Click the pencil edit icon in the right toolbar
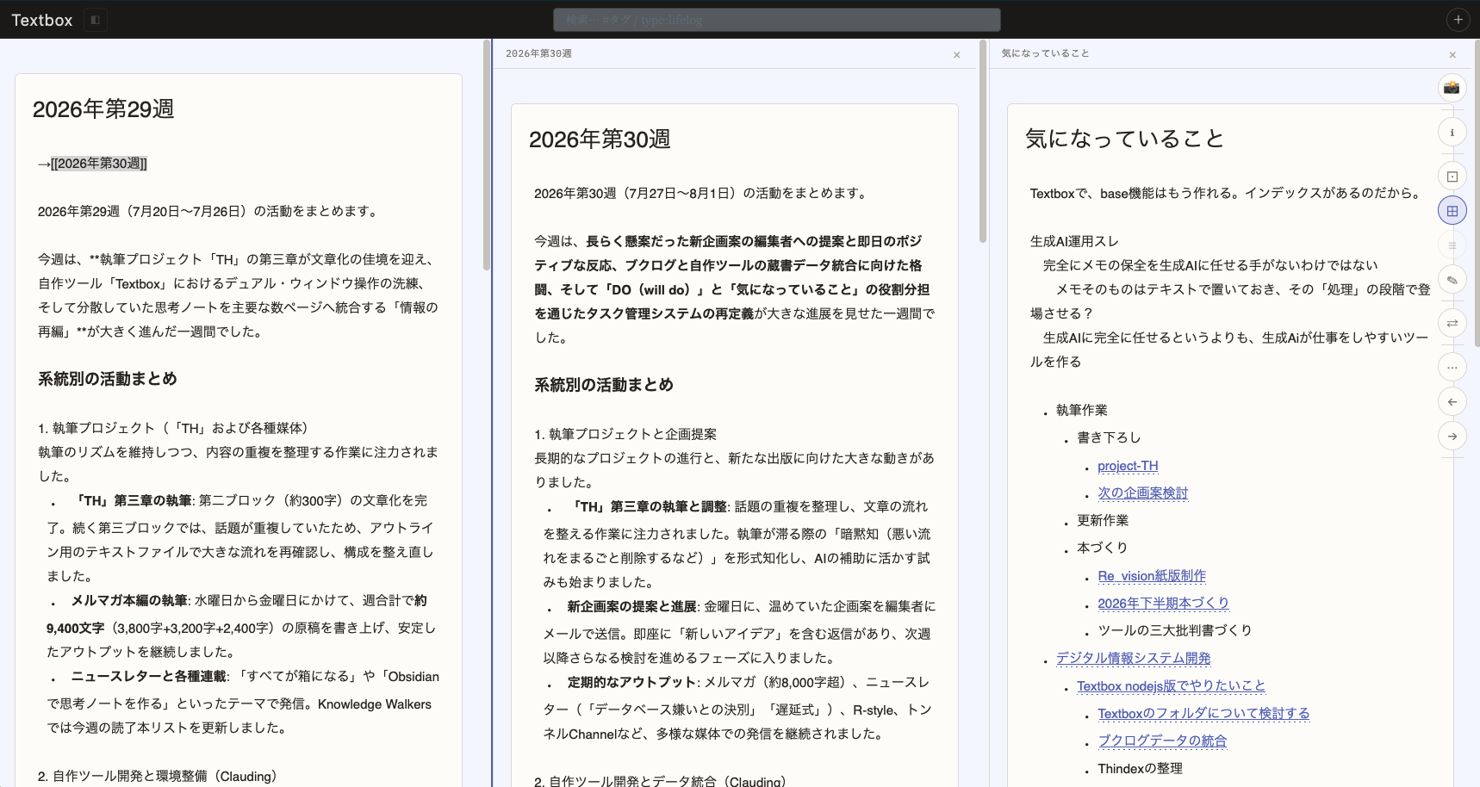This screenshot has height=787, width=1480. (x=1452, y=280)
